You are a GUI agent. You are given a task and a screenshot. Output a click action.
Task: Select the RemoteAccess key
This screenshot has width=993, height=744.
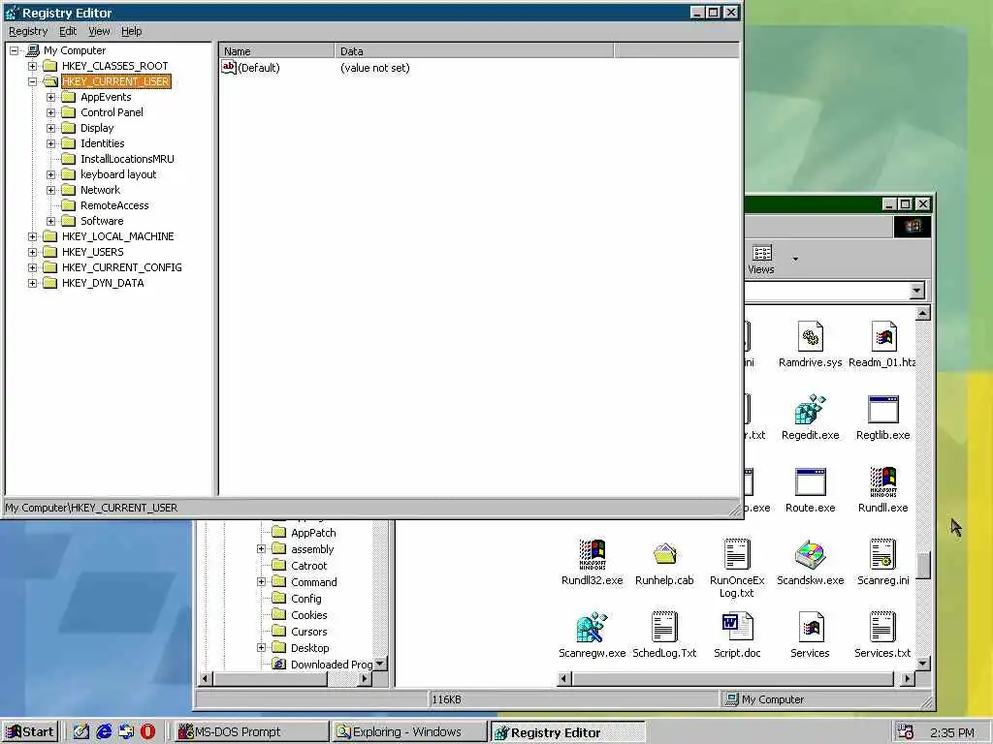click(114, 205)
